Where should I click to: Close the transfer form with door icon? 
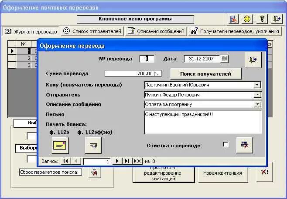tap(253, 60)
